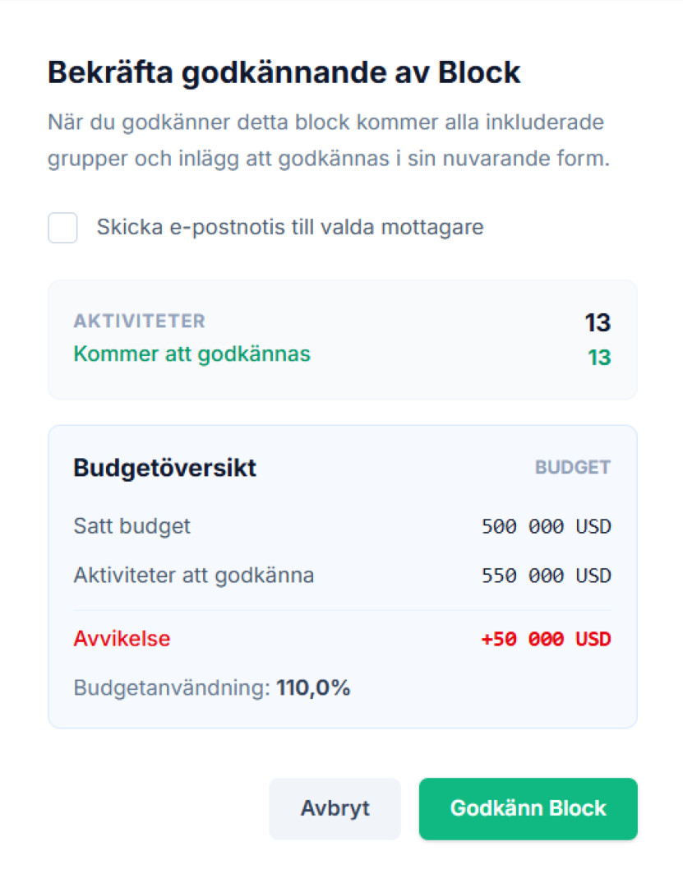Click the horizontal divider line above Avvikelse
This screenshot has height=888, width=683.
[x=342, y=610]
